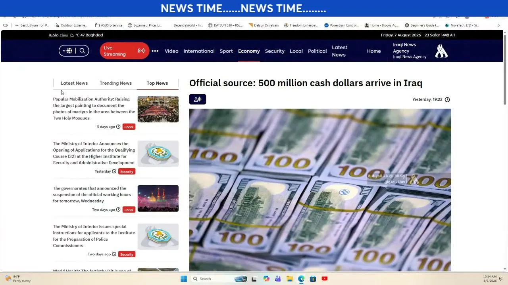Expand the bookmarks bar overflow chevron
This screenshot has height=285, width=508.
coord(498,25)
